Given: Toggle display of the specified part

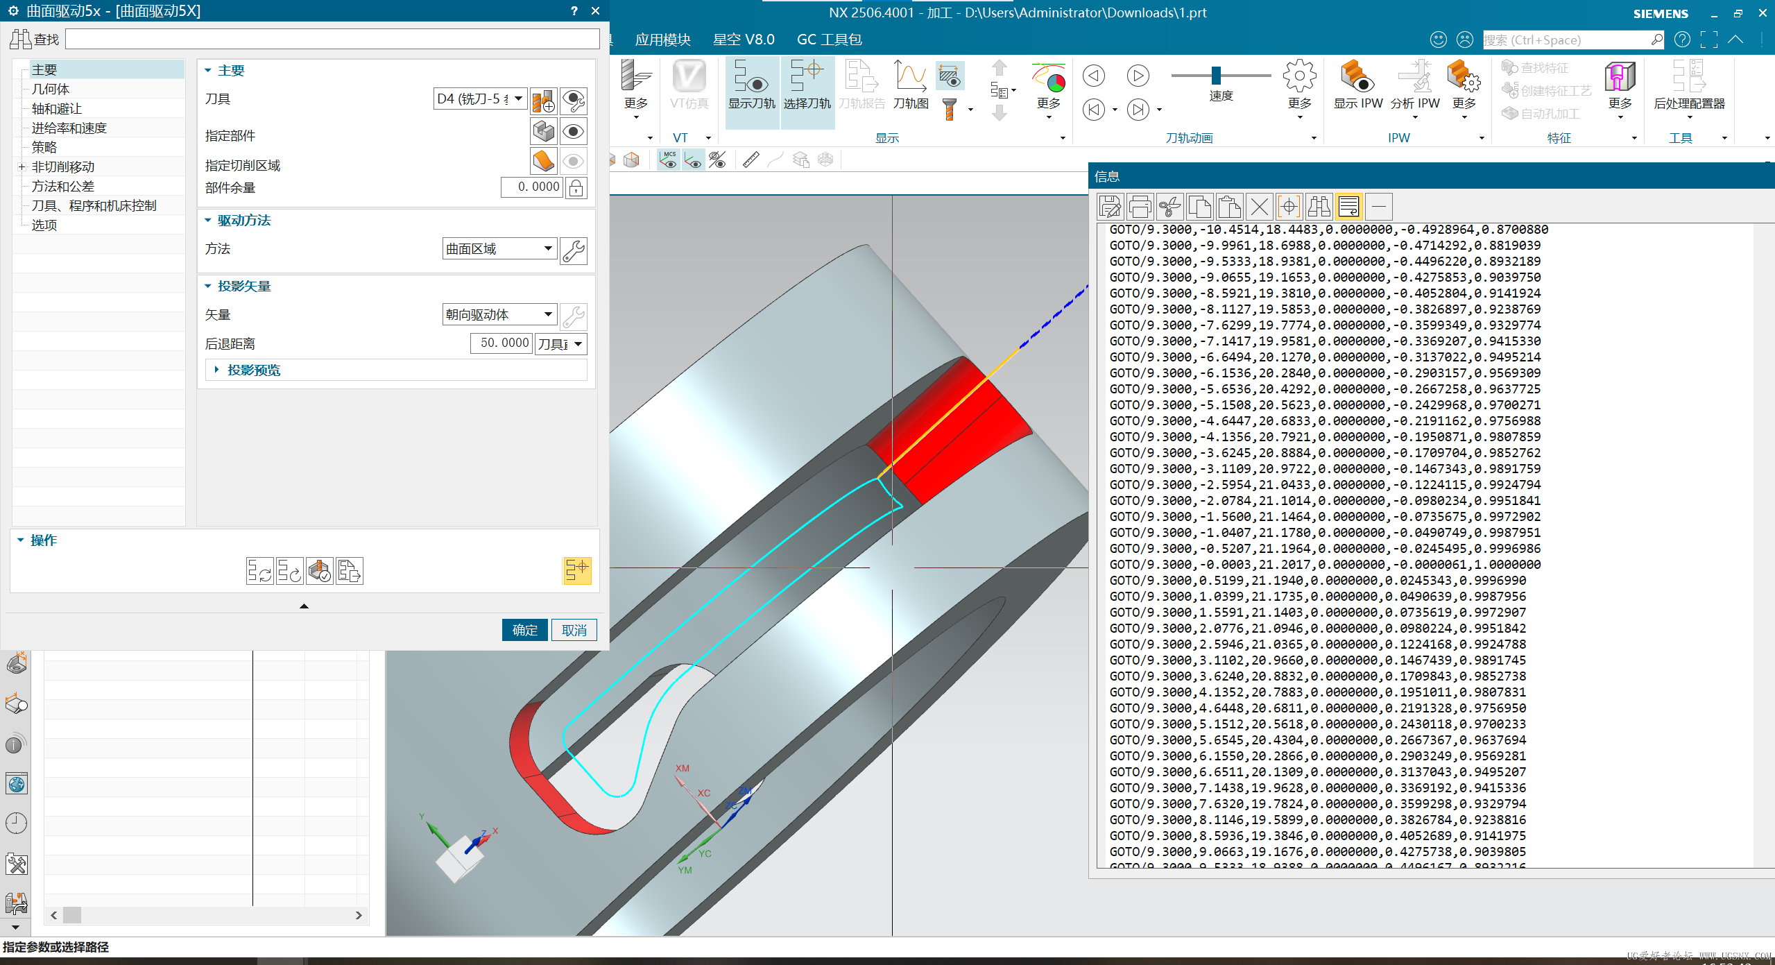Looking at the screenshot, I should pos(574,132).
